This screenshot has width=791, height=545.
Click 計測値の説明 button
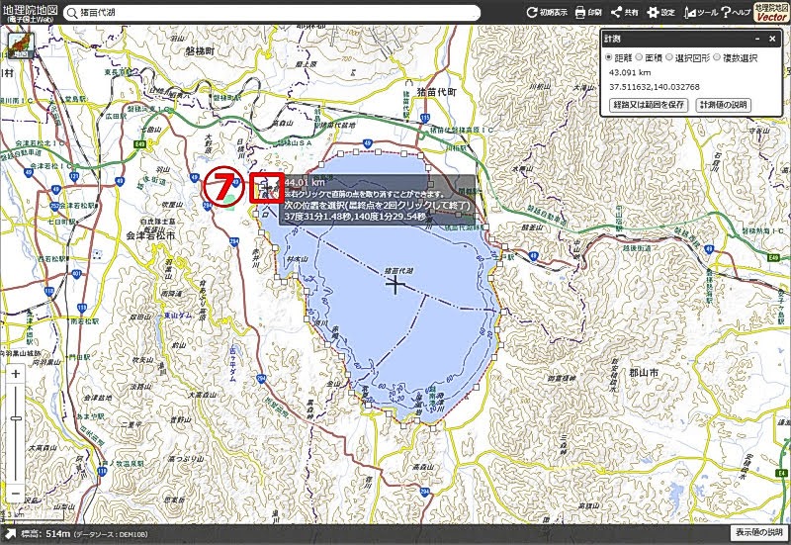pos(724,105)
